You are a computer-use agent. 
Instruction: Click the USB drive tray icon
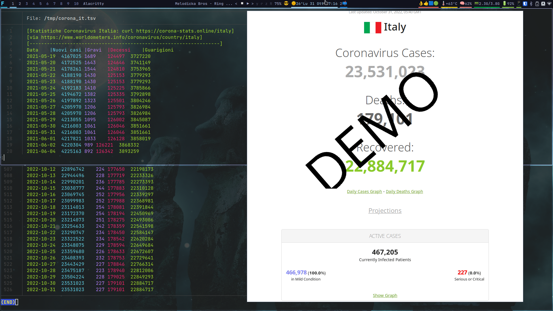point(537,3)
